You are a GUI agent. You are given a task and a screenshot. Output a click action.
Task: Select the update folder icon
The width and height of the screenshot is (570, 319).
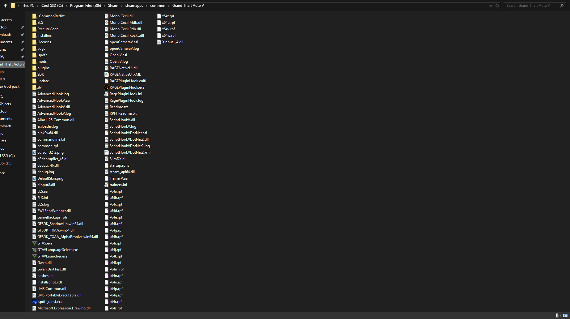pyautogui.click(x=34, y=81)
